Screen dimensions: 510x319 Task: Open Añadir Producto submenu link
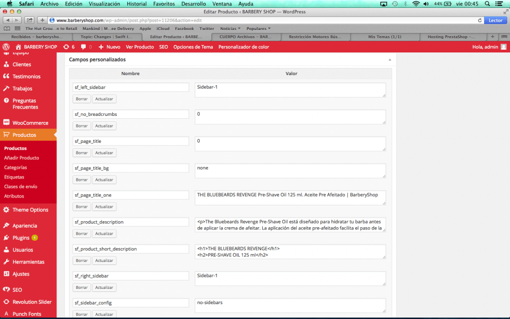click(21, 158)
